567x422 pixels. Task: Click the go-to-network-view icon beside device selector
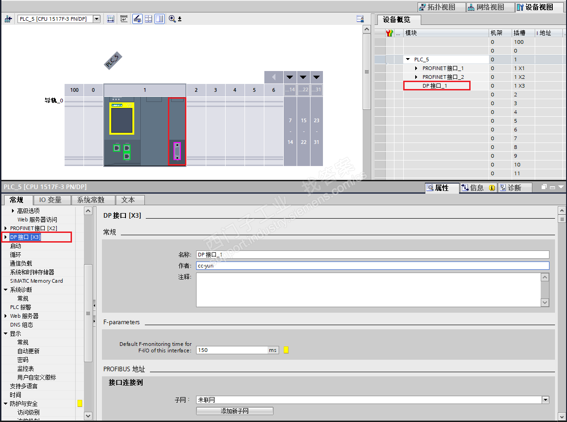coord(8,19)
